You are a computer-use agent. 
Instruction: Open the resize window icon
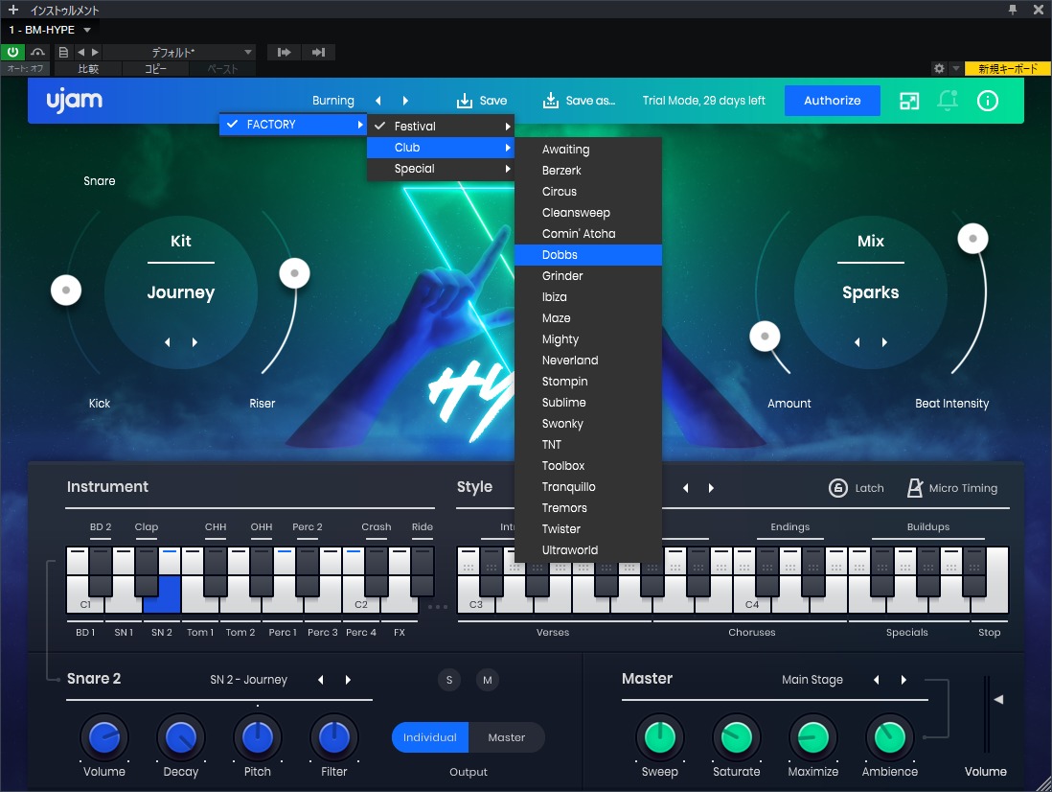tap(909, 101)
